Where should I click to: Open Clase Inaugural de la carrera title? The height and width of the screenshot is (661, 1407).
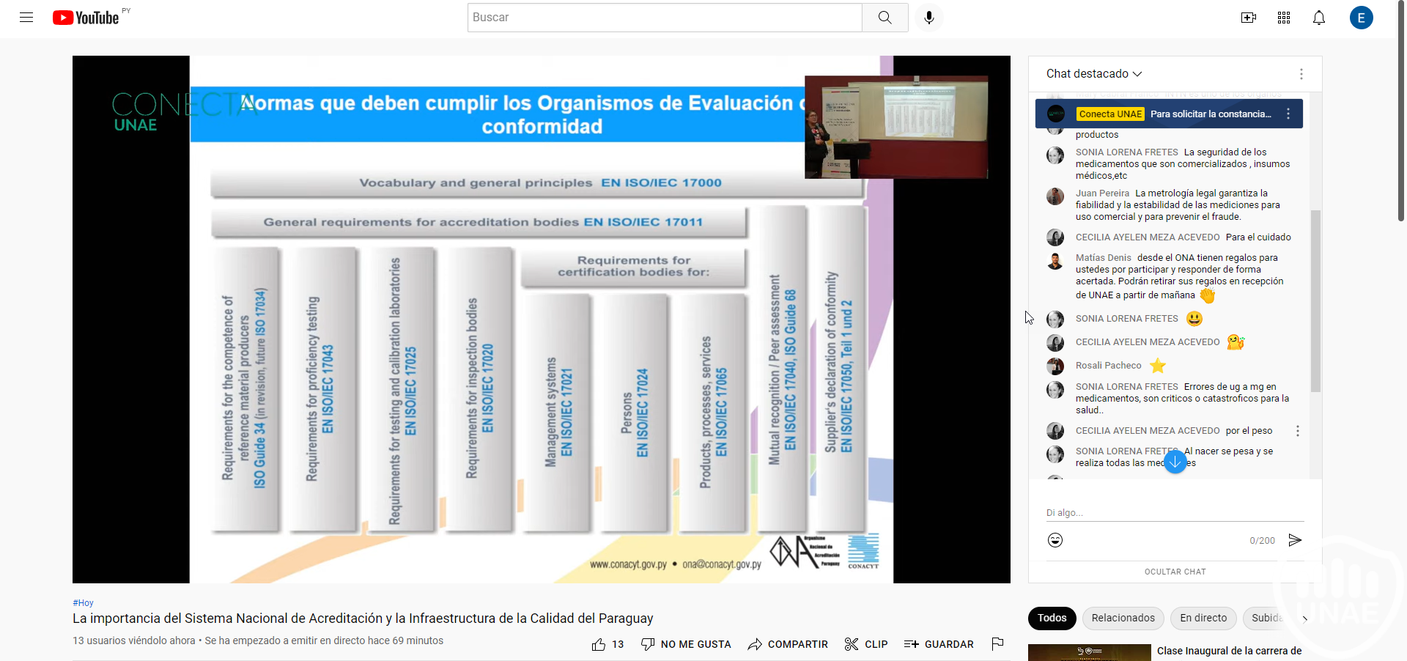(1230, 651)
